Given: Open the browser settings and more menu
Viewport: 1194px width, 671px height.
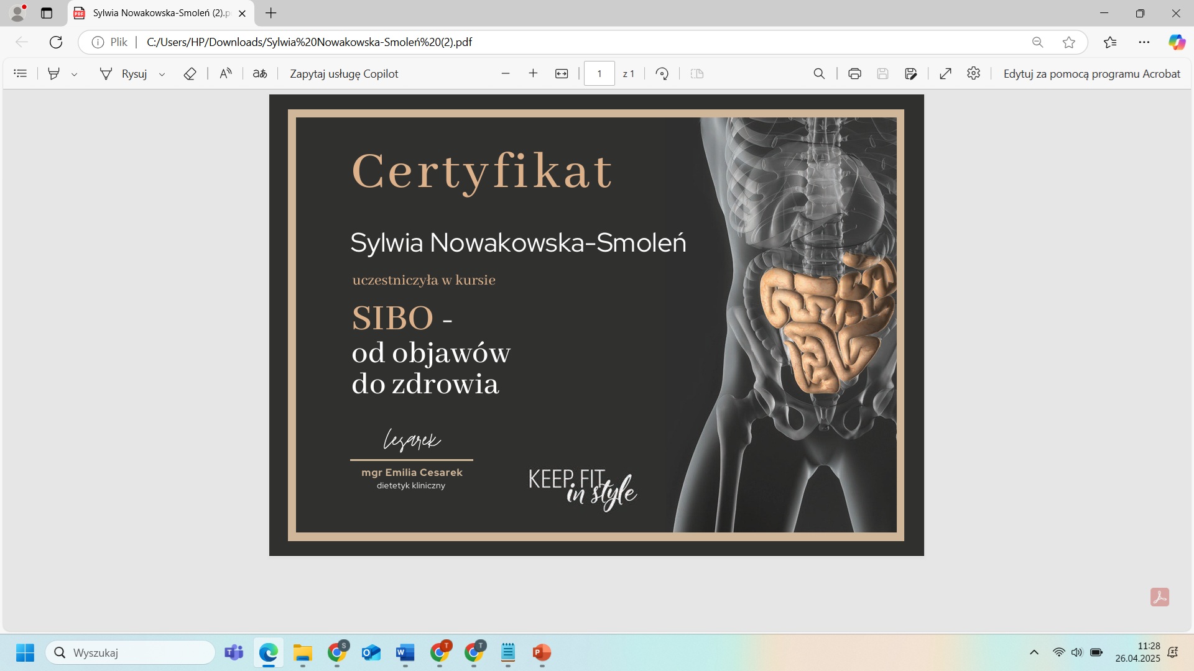Looking at the screenshot, I should (x=1144, y=42).
